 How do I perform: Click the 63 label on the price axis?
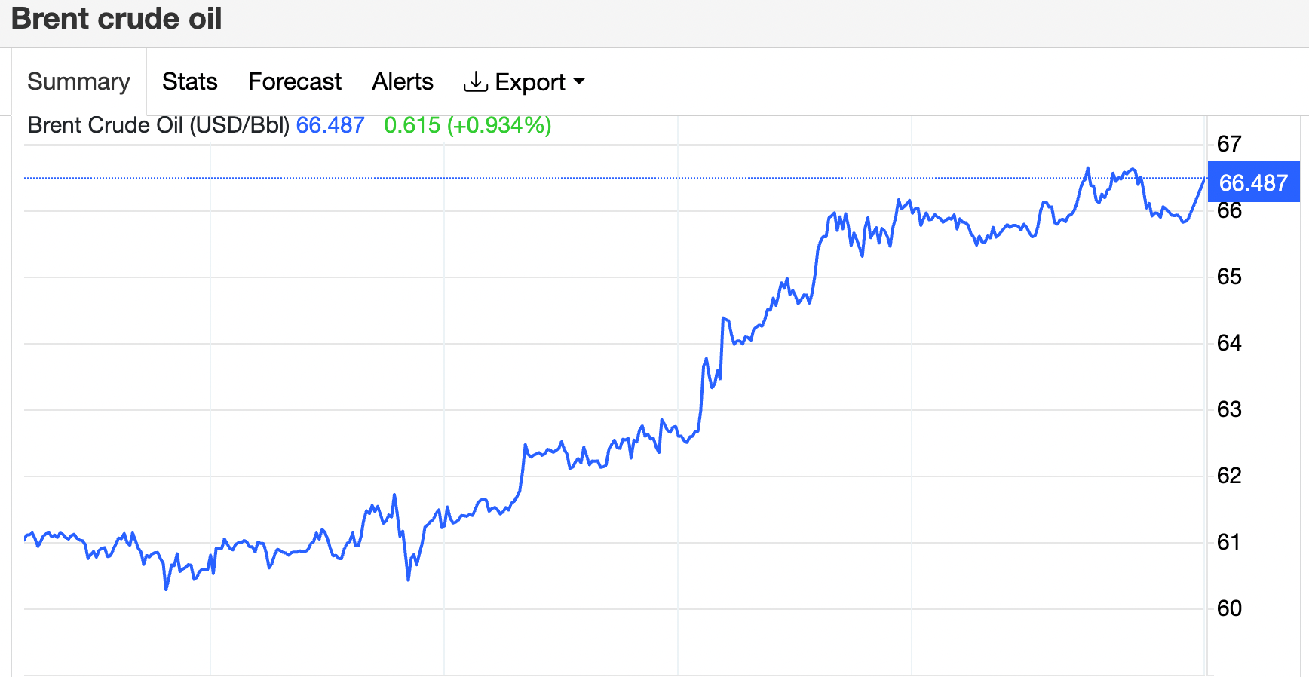tap(1229, 409)
